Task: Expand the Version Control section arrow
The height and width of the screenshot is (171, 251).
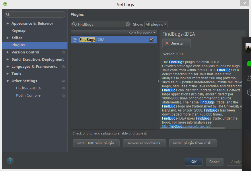Action: [7, 52]
